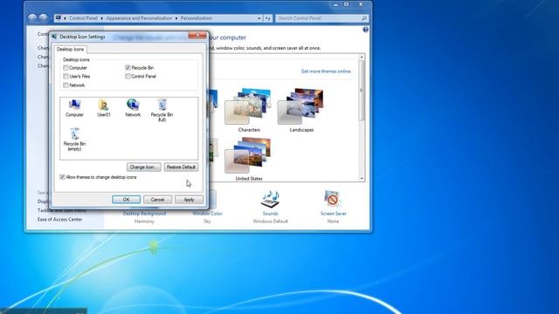559x314 pixels.
Task: Click the Control Panel address bar icon
Action: pyautogui.click(x=59, y=17)
